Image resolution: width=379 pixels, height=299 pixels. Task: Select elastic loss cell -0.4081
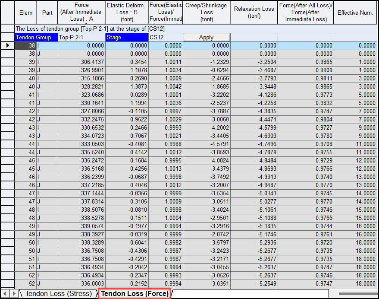(127, 144)
